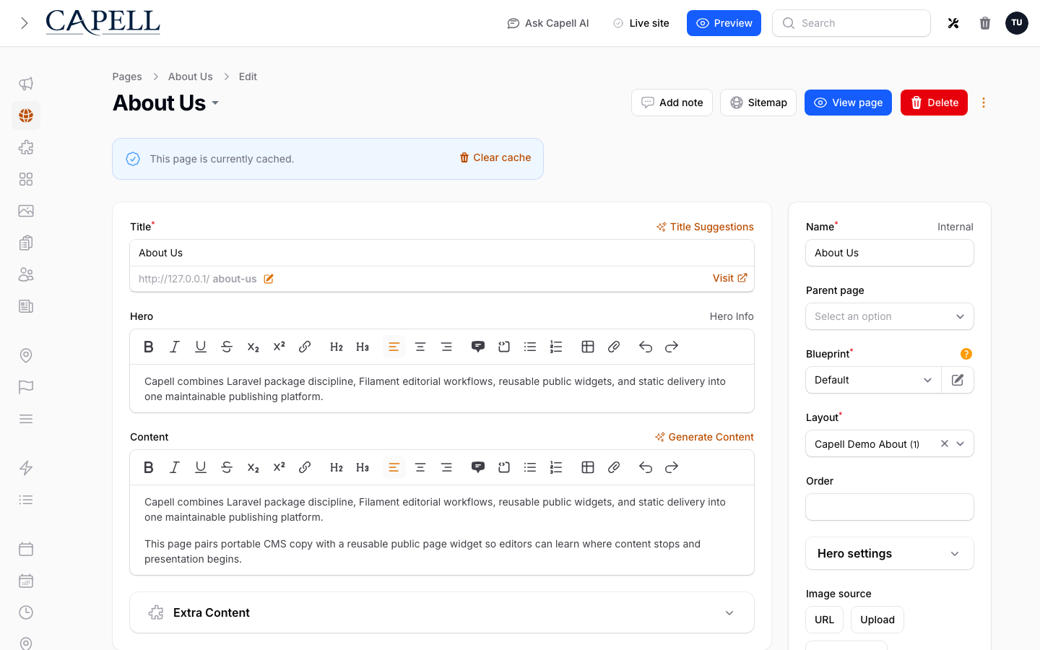1040x650 pixels.
Task: Open the globe icon in the sidebar
Action: coord(26,116)
